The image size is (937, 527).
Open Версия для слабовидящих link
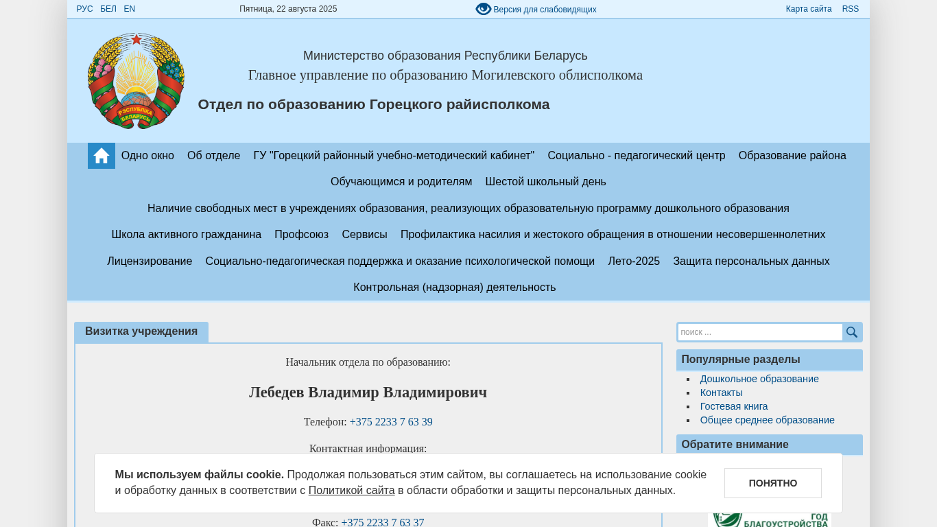545,10
